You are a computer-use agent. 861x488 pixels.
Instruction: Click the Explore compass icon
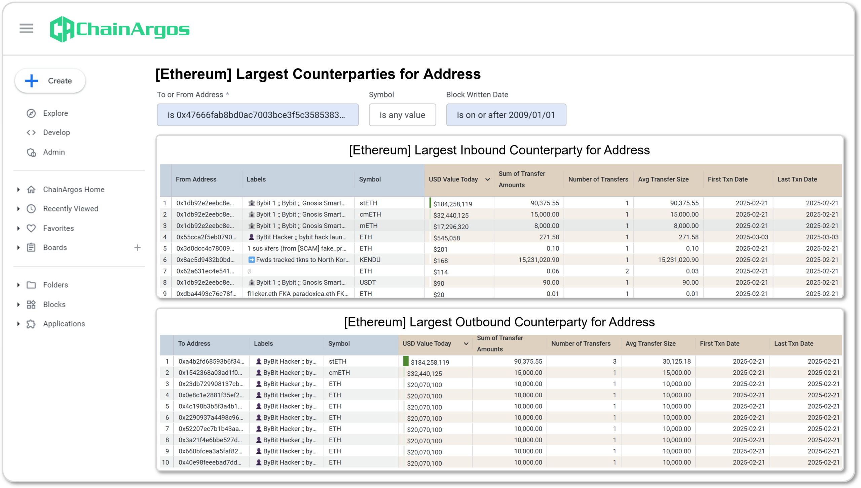click(31, 113)
